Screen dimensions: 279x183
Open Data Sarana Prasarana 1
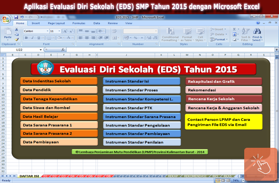(x=59, y=125)
